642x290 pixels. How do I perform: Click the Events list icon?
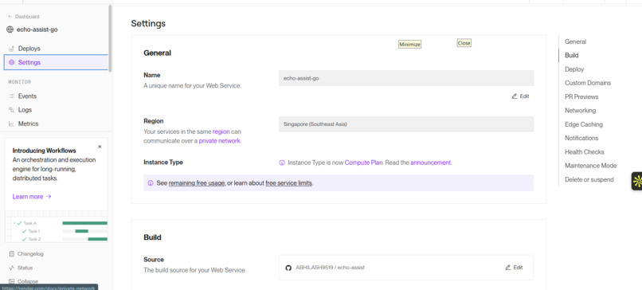point(11,96)
